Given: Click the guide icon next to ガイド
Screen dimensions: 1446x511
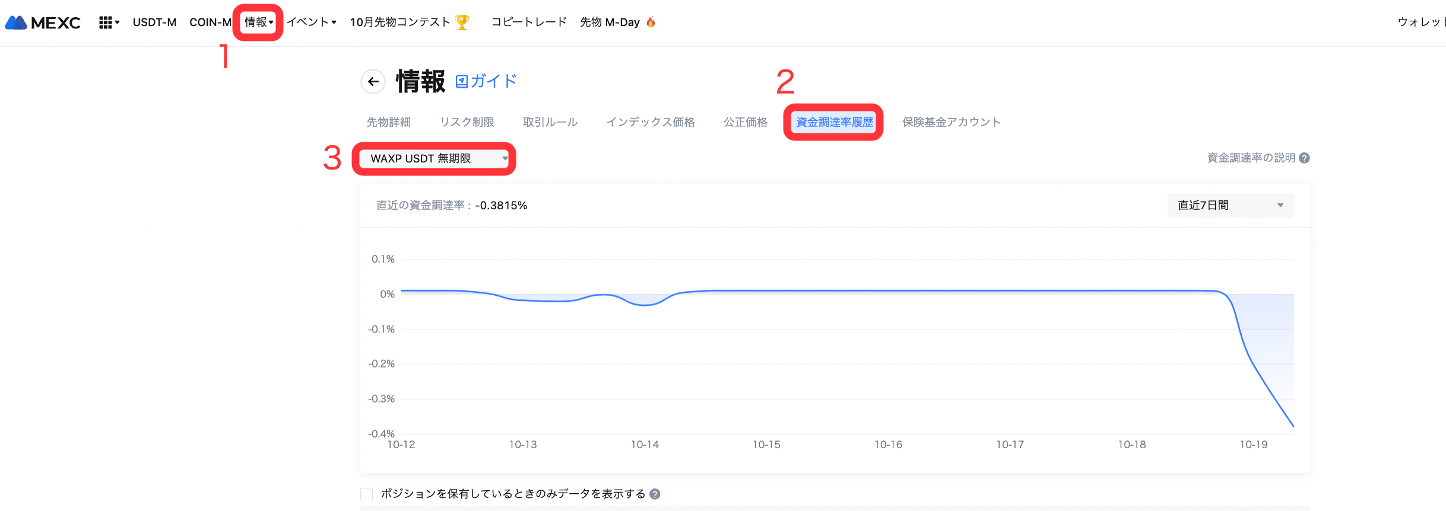Looking at the screenshot, I should [x=462, y=81].
